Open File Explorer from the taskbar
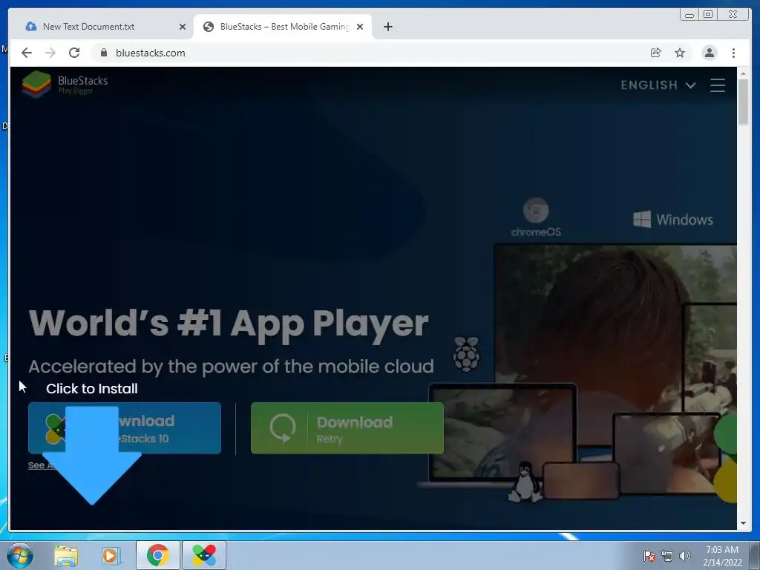760x570 pixels. pyautogui.click(x=66, y=555)
